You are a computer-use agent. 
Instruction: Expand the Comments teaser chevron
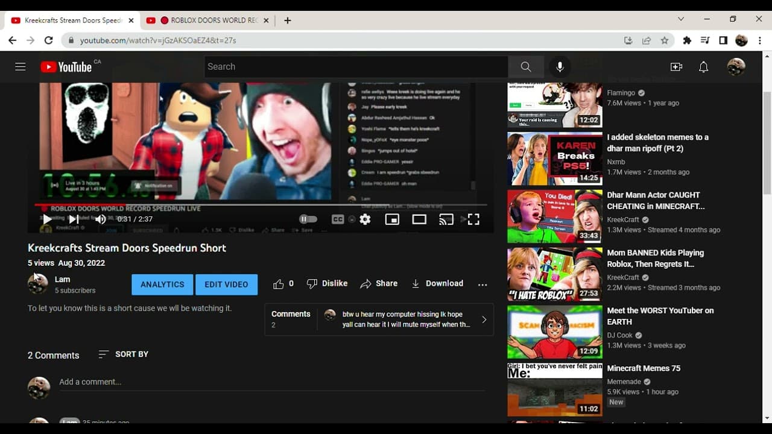484,319
